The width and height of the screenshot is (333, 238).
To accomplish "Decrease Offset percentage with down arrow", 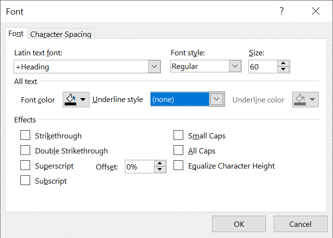I will point(160,170).
